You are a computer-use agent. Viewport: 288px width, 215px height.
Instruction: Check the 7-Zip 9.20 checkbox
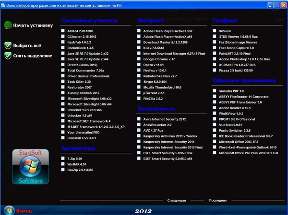click(63, 158)
